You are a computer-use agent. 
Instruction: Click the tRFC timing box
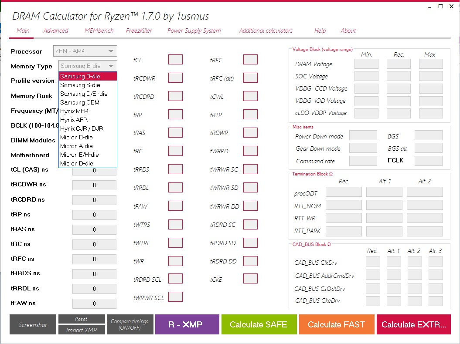point(251,60)
